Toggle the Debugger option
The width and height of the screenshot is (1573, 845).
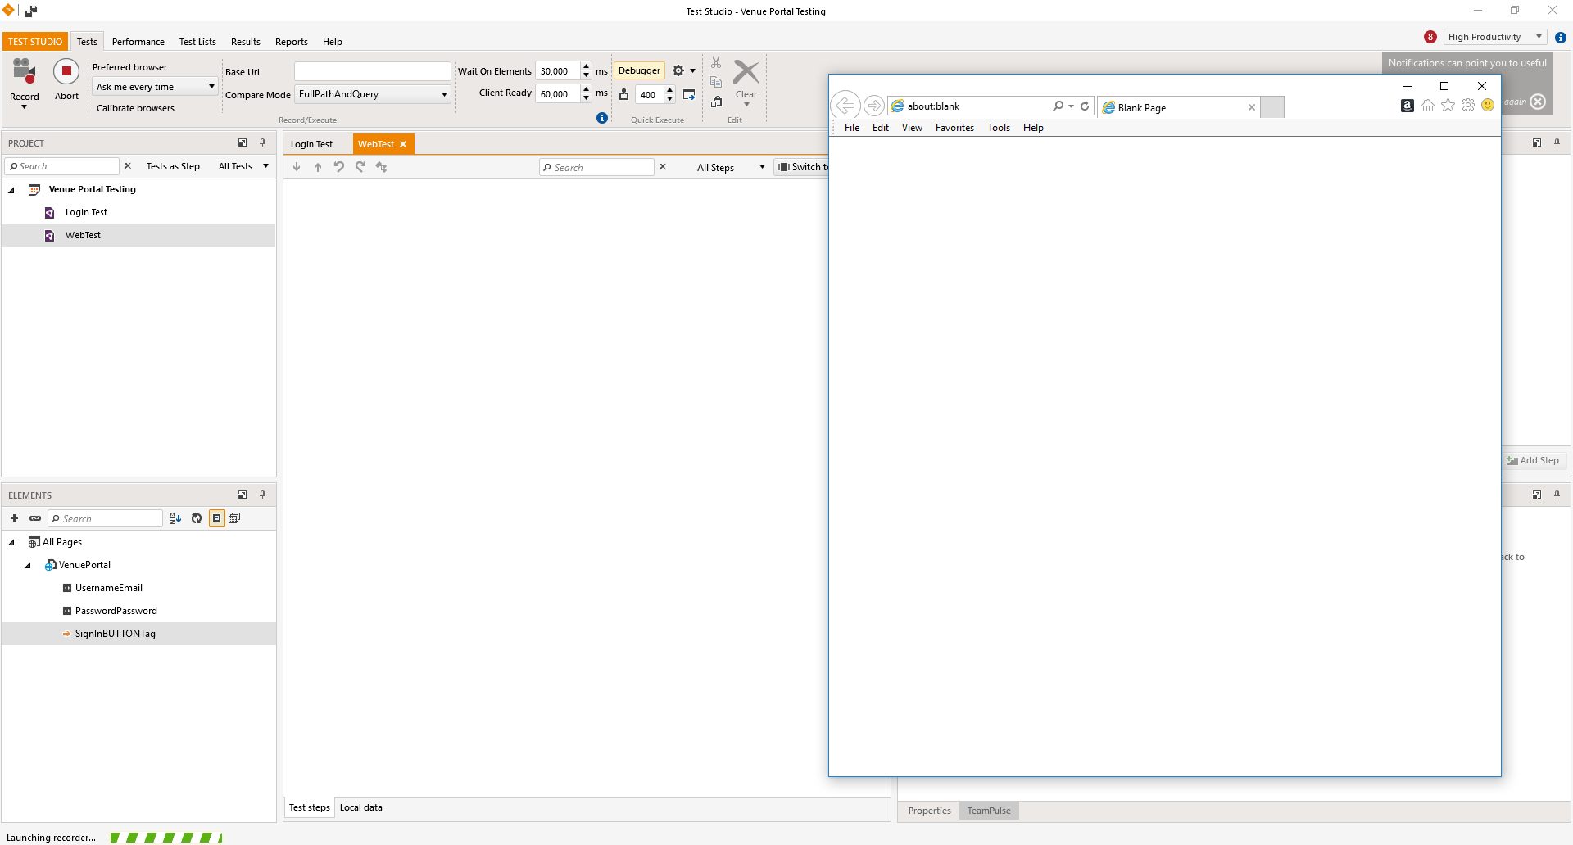639,71
